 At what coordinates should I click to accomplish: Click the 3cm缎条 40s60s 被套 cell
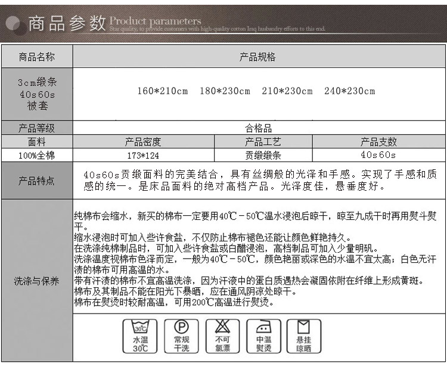pos(37,94)
